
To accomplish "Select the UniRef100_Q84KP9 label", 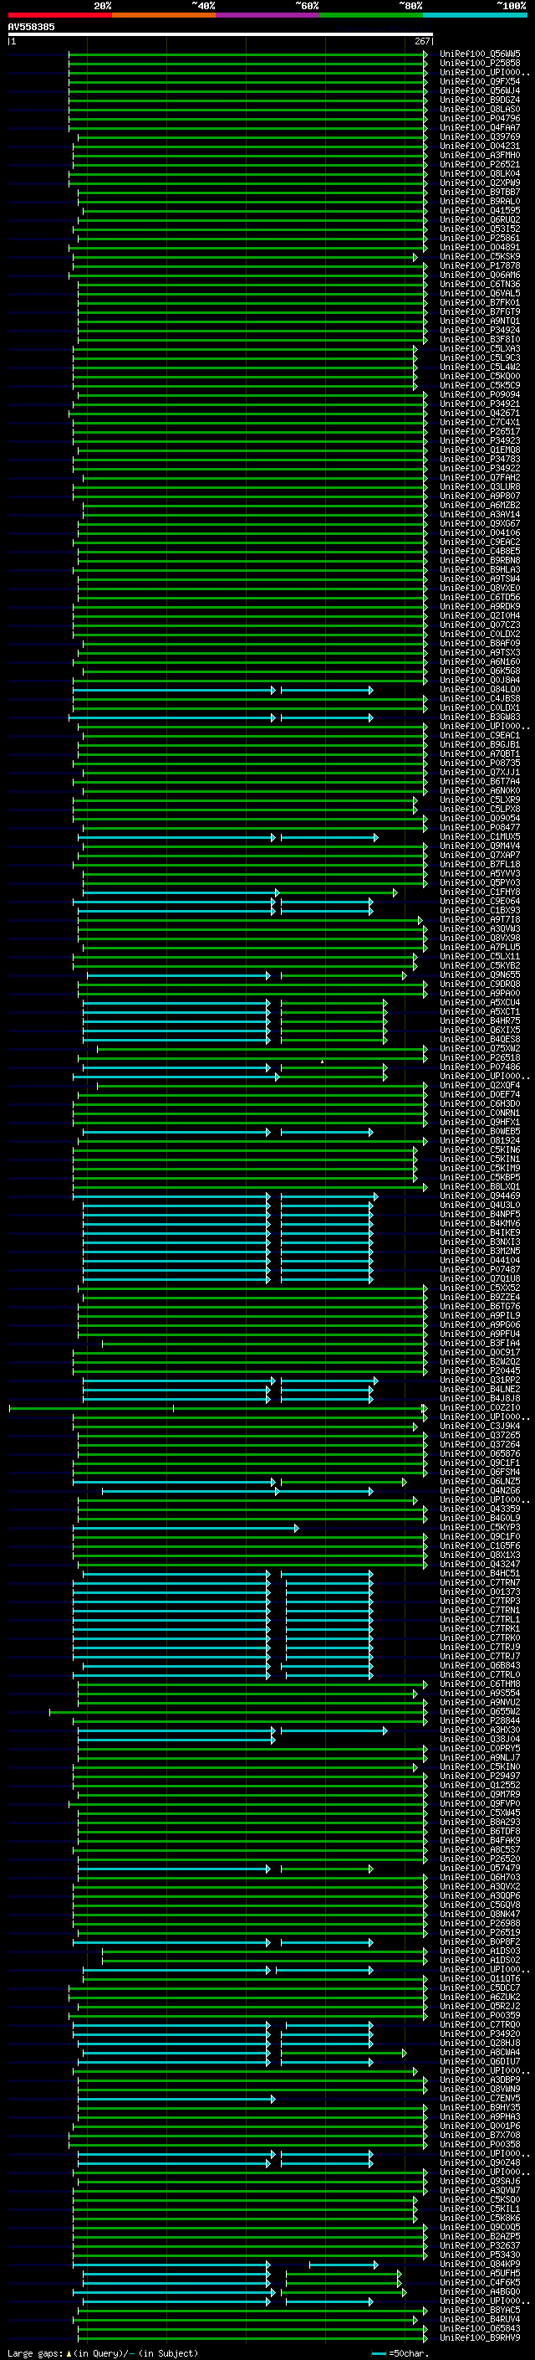I will coord(480,2264).
